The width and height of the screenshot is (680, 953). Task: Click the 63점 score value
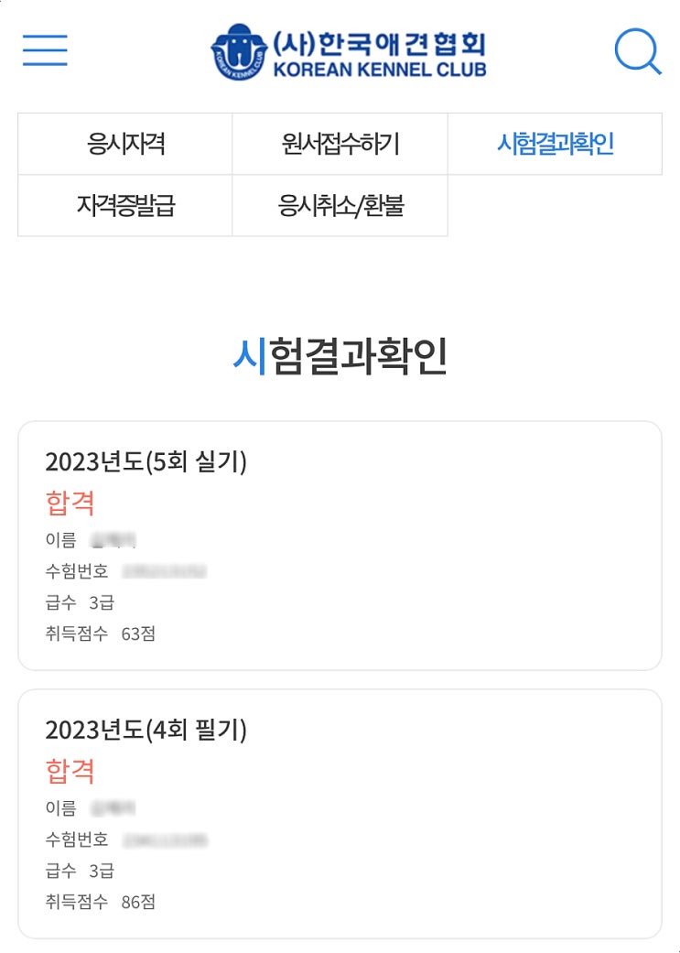pos(138,634)
